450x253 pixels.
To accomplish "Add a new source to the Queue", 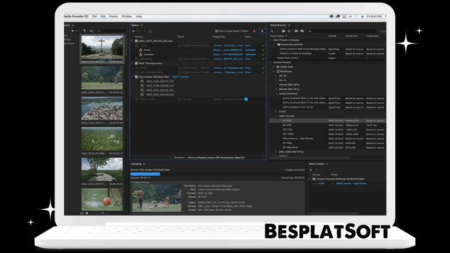I will (x=132, y=31).
